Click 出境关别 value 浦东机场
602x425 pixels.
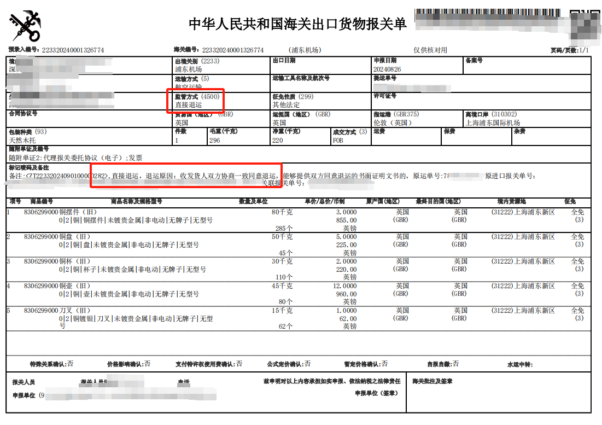[x=189, y=69]
